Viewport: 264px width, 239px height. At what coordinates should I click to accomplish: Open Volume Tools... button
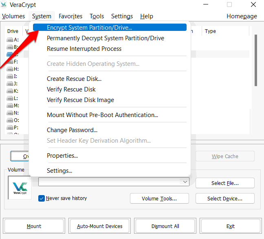coord(159,198)
